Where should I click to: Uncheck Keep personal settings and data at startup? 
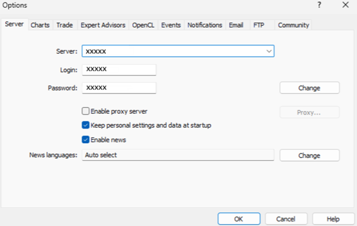[x=86, y=126]
